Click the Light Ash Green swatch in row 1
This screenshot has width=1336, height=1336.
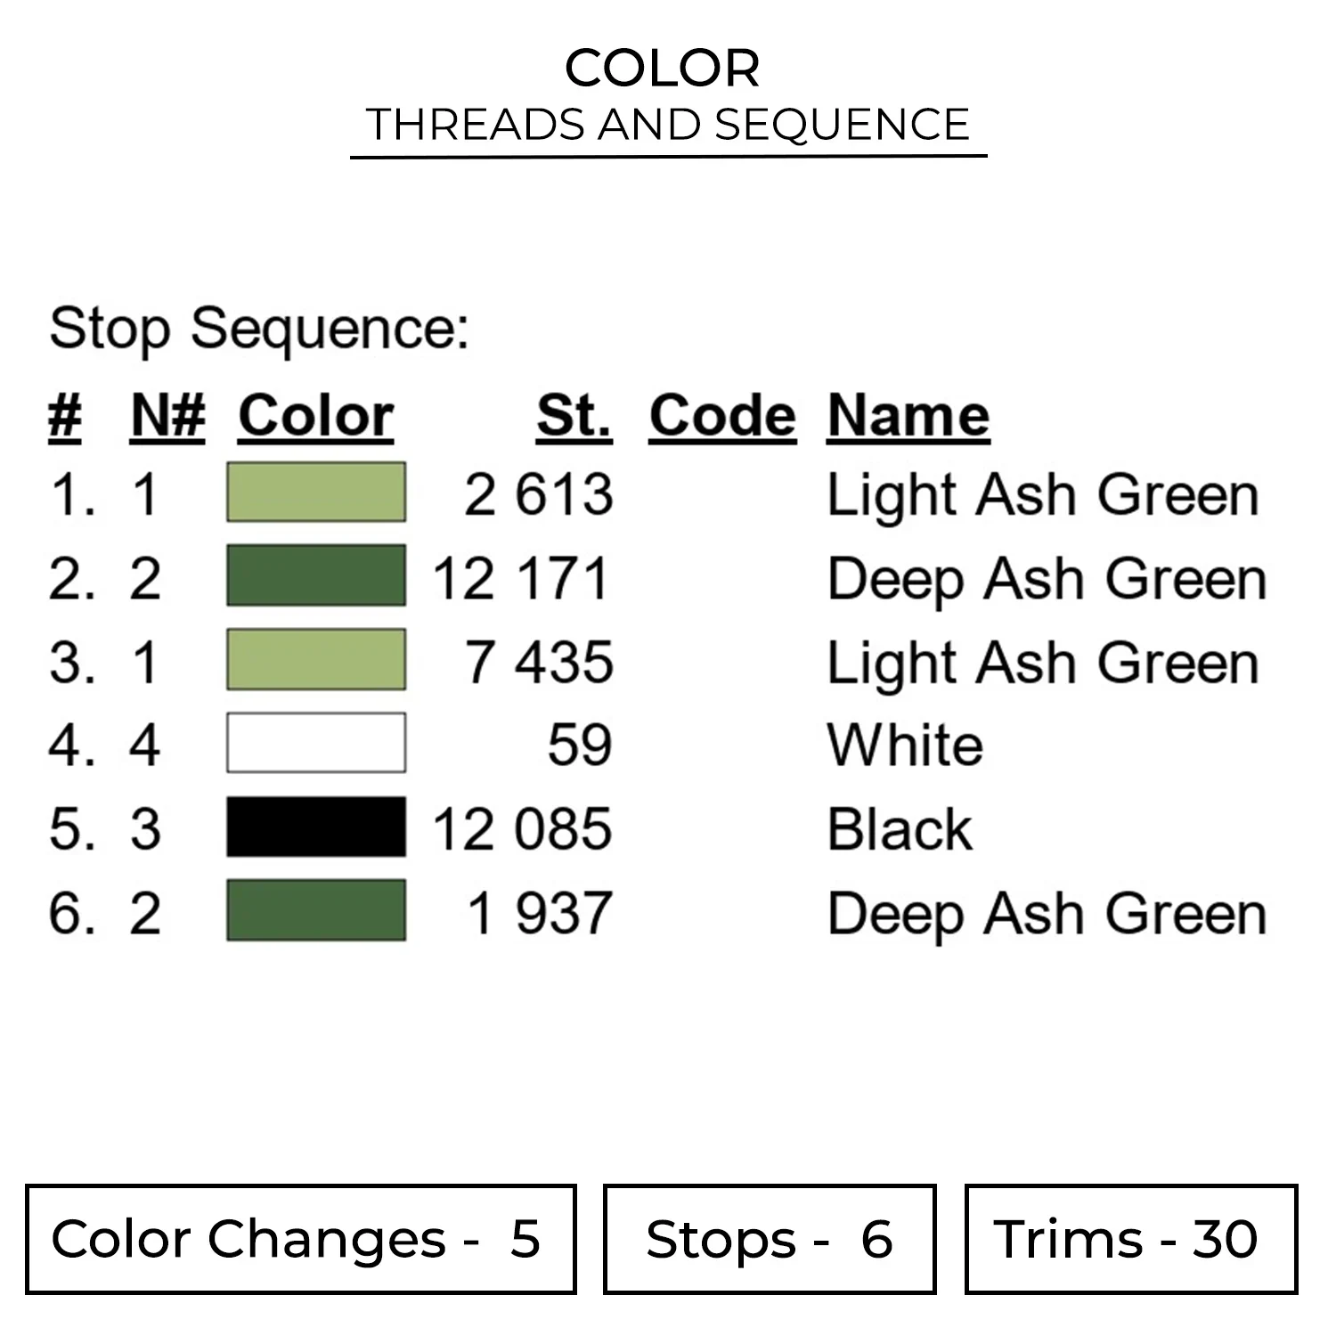click(316, 492)
